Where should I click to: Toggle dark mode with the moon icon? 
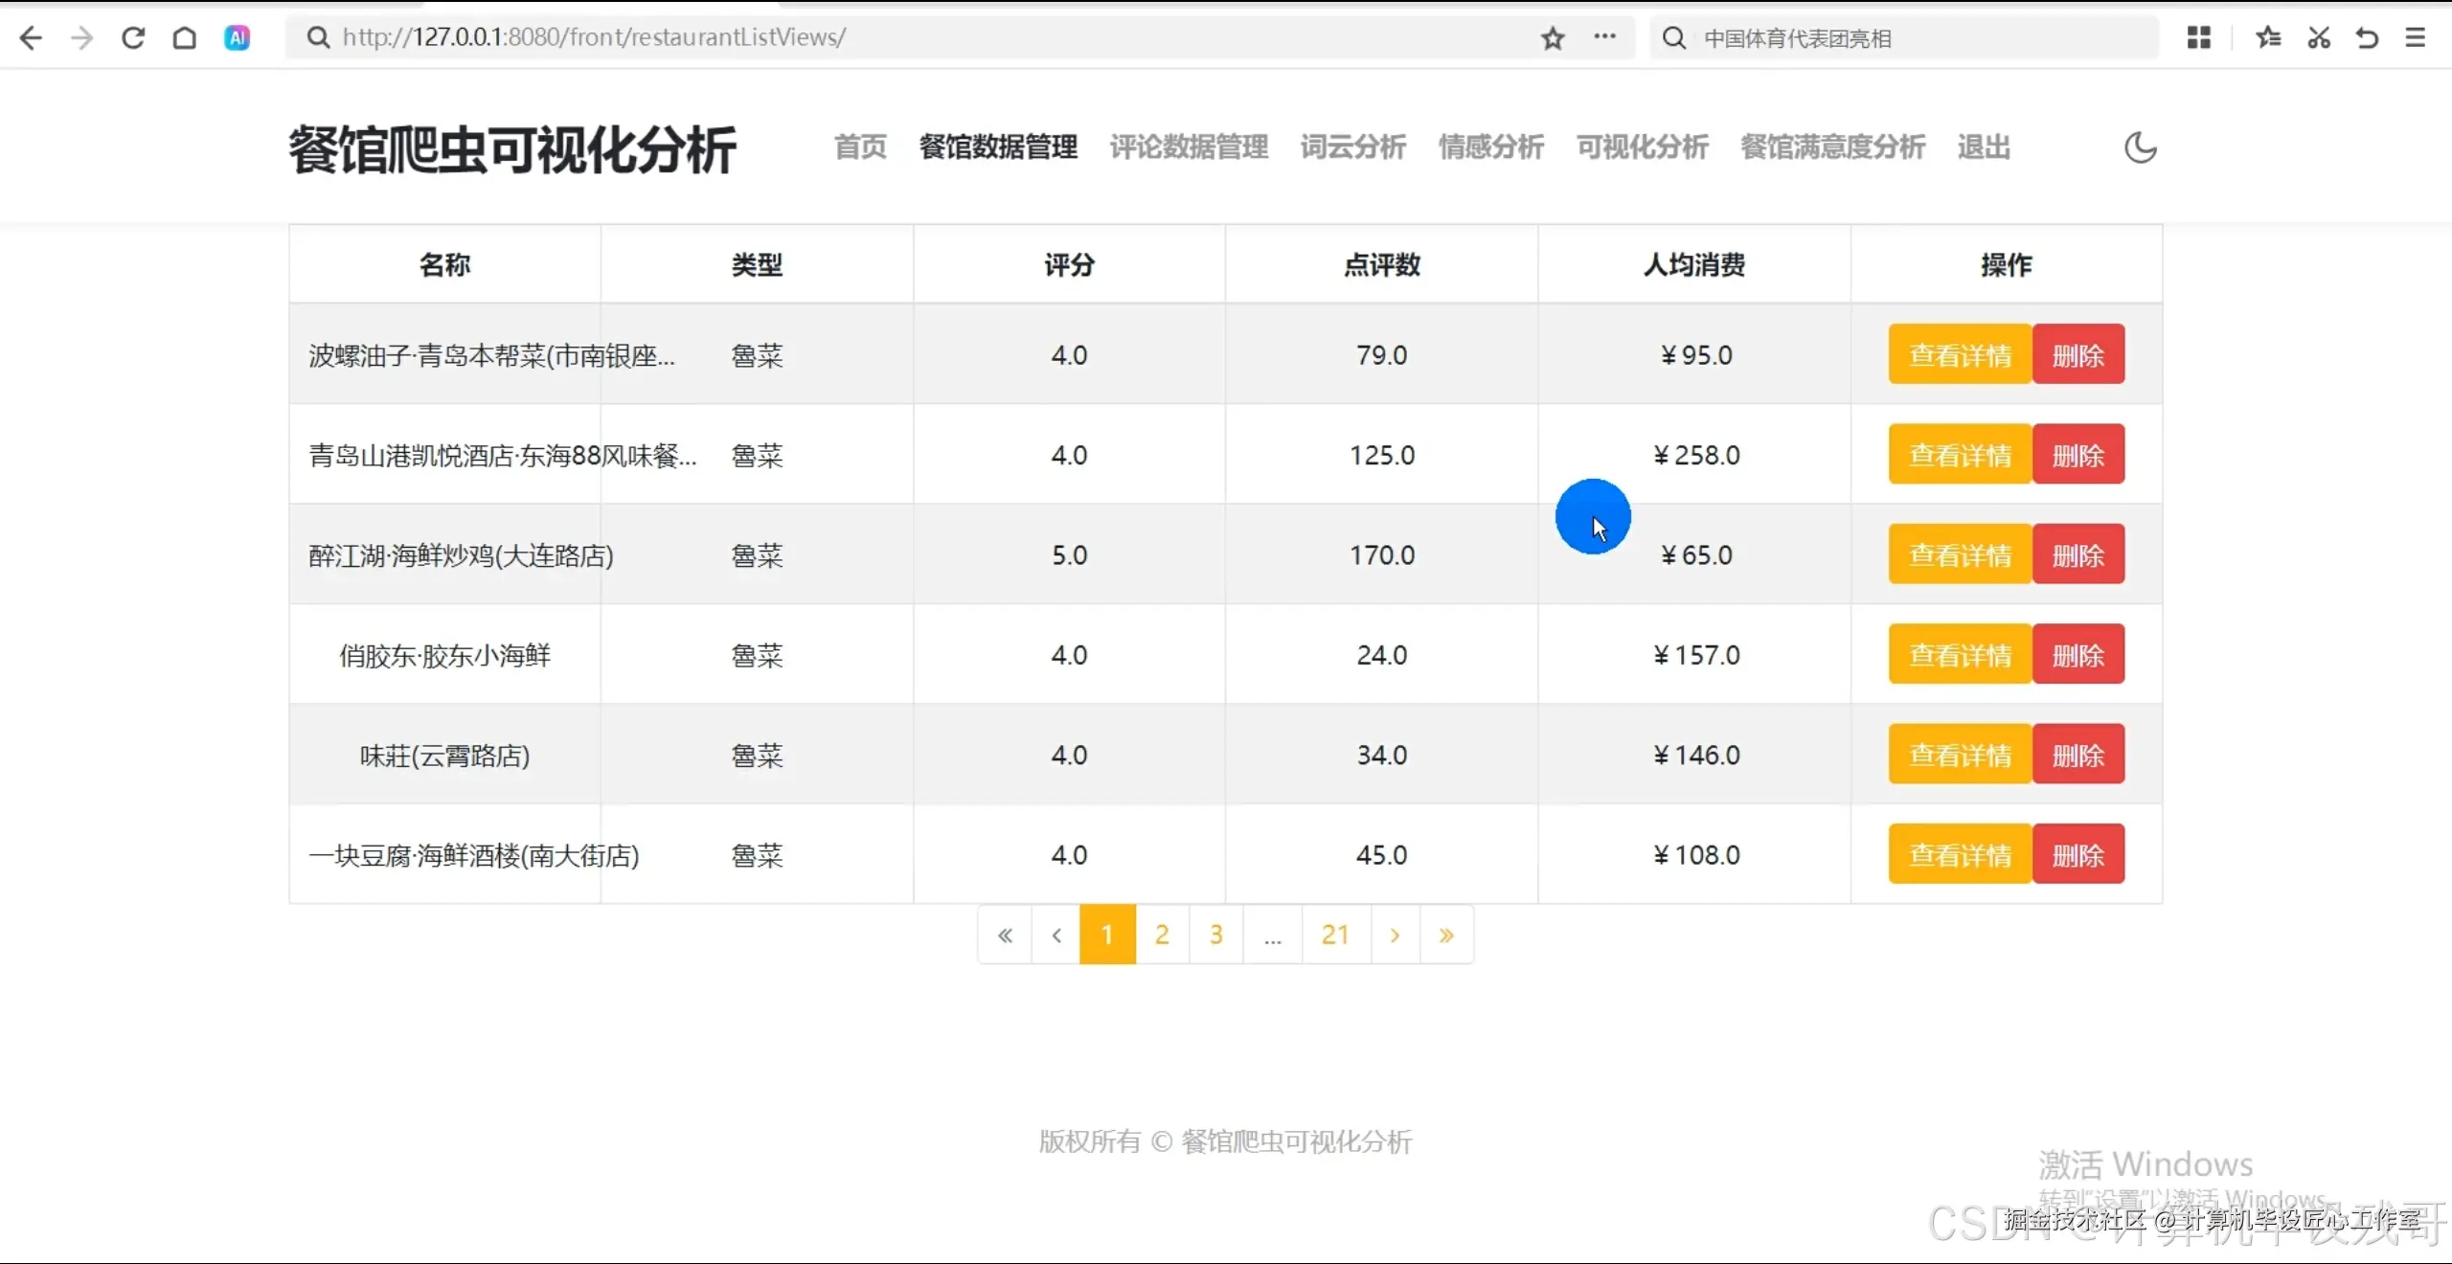coord(2142,147)
